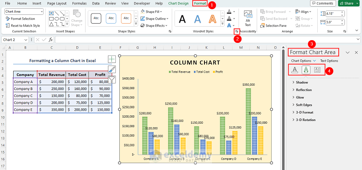Click the Chart Styles paintbrush button
The height and width of the screenshot is (170, 362).
tap(112, 69)
